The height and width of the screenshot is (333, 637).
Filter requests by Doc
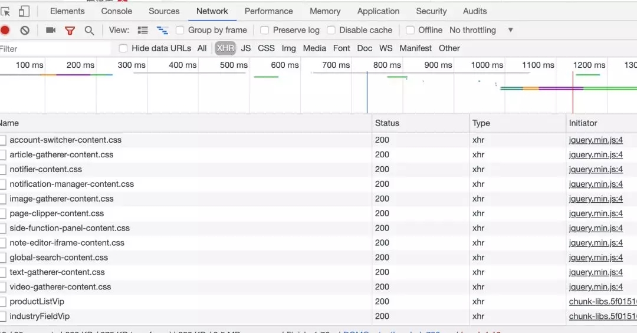click(365, 48)
